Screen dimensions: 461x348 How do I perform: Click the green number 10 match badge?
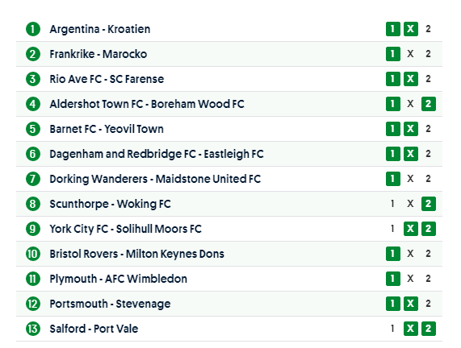pyautogui.click(x=33, y=254)
